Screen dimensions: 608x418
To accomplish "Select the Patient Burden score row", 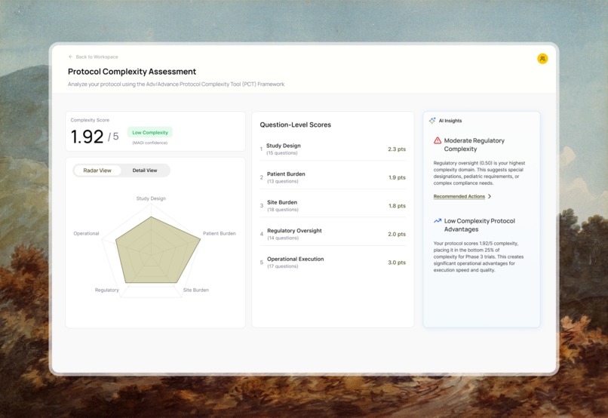I will 333,177.
